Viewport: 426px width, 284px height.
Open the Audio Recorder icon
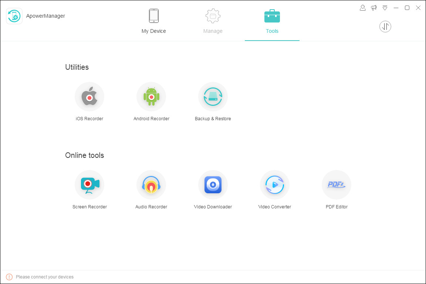(x=151, y=185)
